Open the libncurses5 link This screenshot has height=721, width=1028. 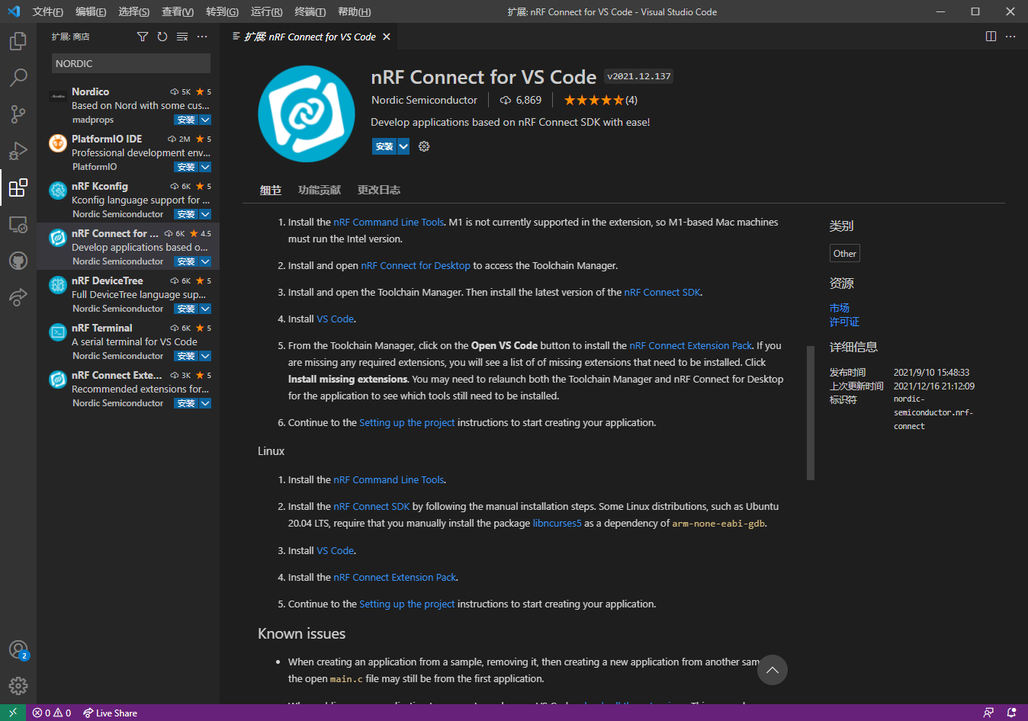[x=557, y=523]
